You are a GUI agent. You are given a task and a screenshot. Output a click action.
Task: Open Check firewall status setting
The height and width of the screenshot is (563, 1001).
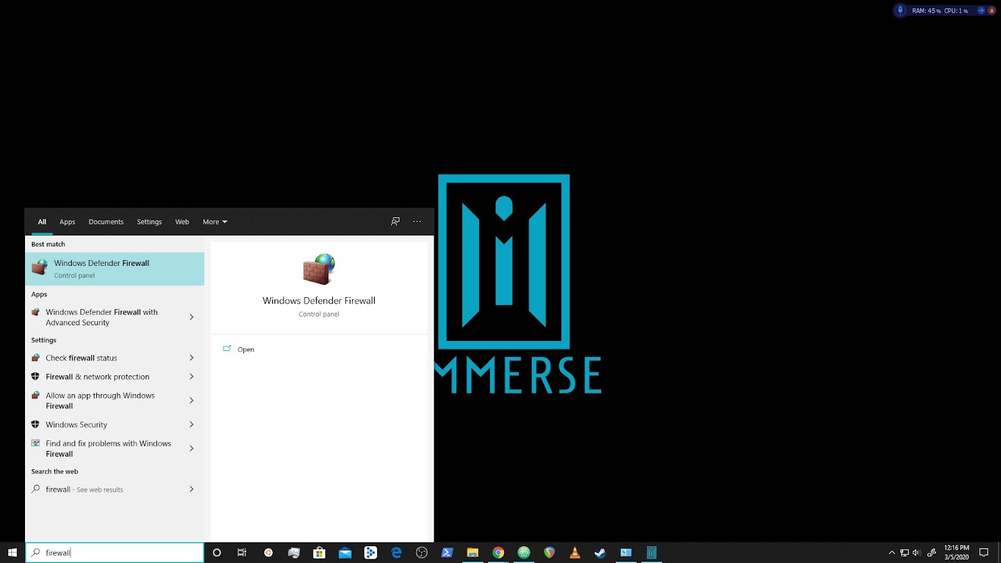click(81, 358)
